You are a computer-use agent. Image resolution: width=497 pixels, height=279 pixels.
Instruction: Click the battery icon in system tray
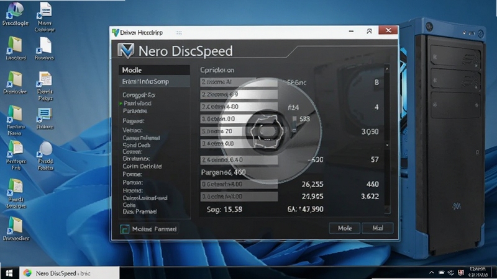point(441,272)
